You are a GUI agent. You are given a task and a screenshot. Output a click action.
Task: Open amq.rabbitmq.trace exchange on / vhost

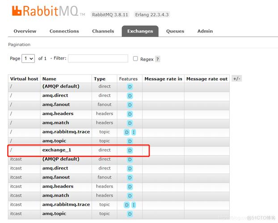[66, 132]
